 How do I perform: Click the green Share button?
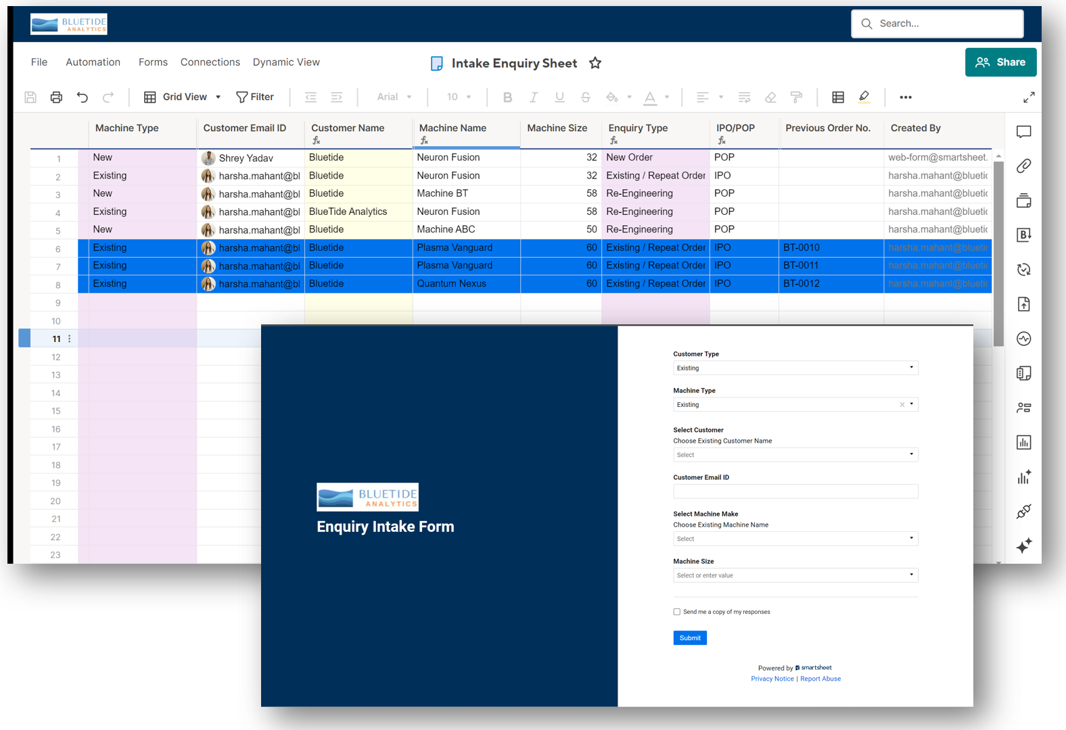click(1000, 62)
